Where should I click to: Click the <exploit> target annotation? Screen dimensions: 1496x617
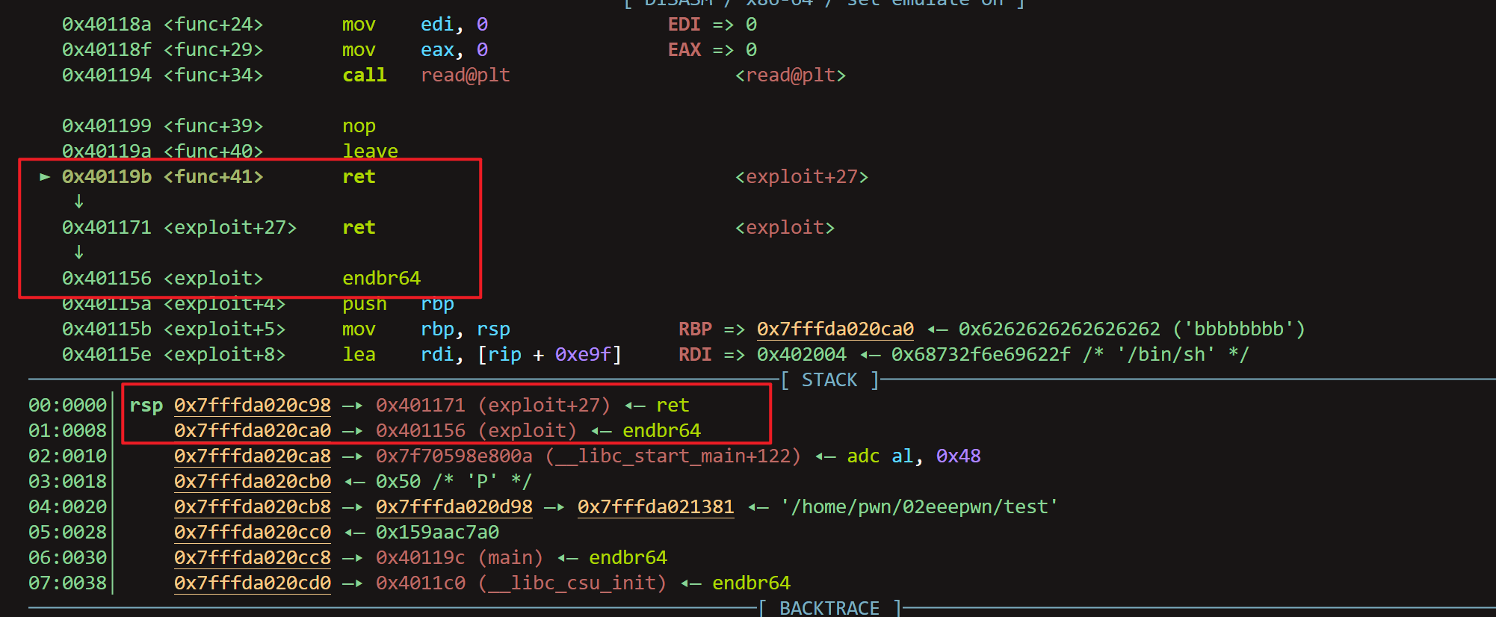pyautogui.click(x=785, y=228)
